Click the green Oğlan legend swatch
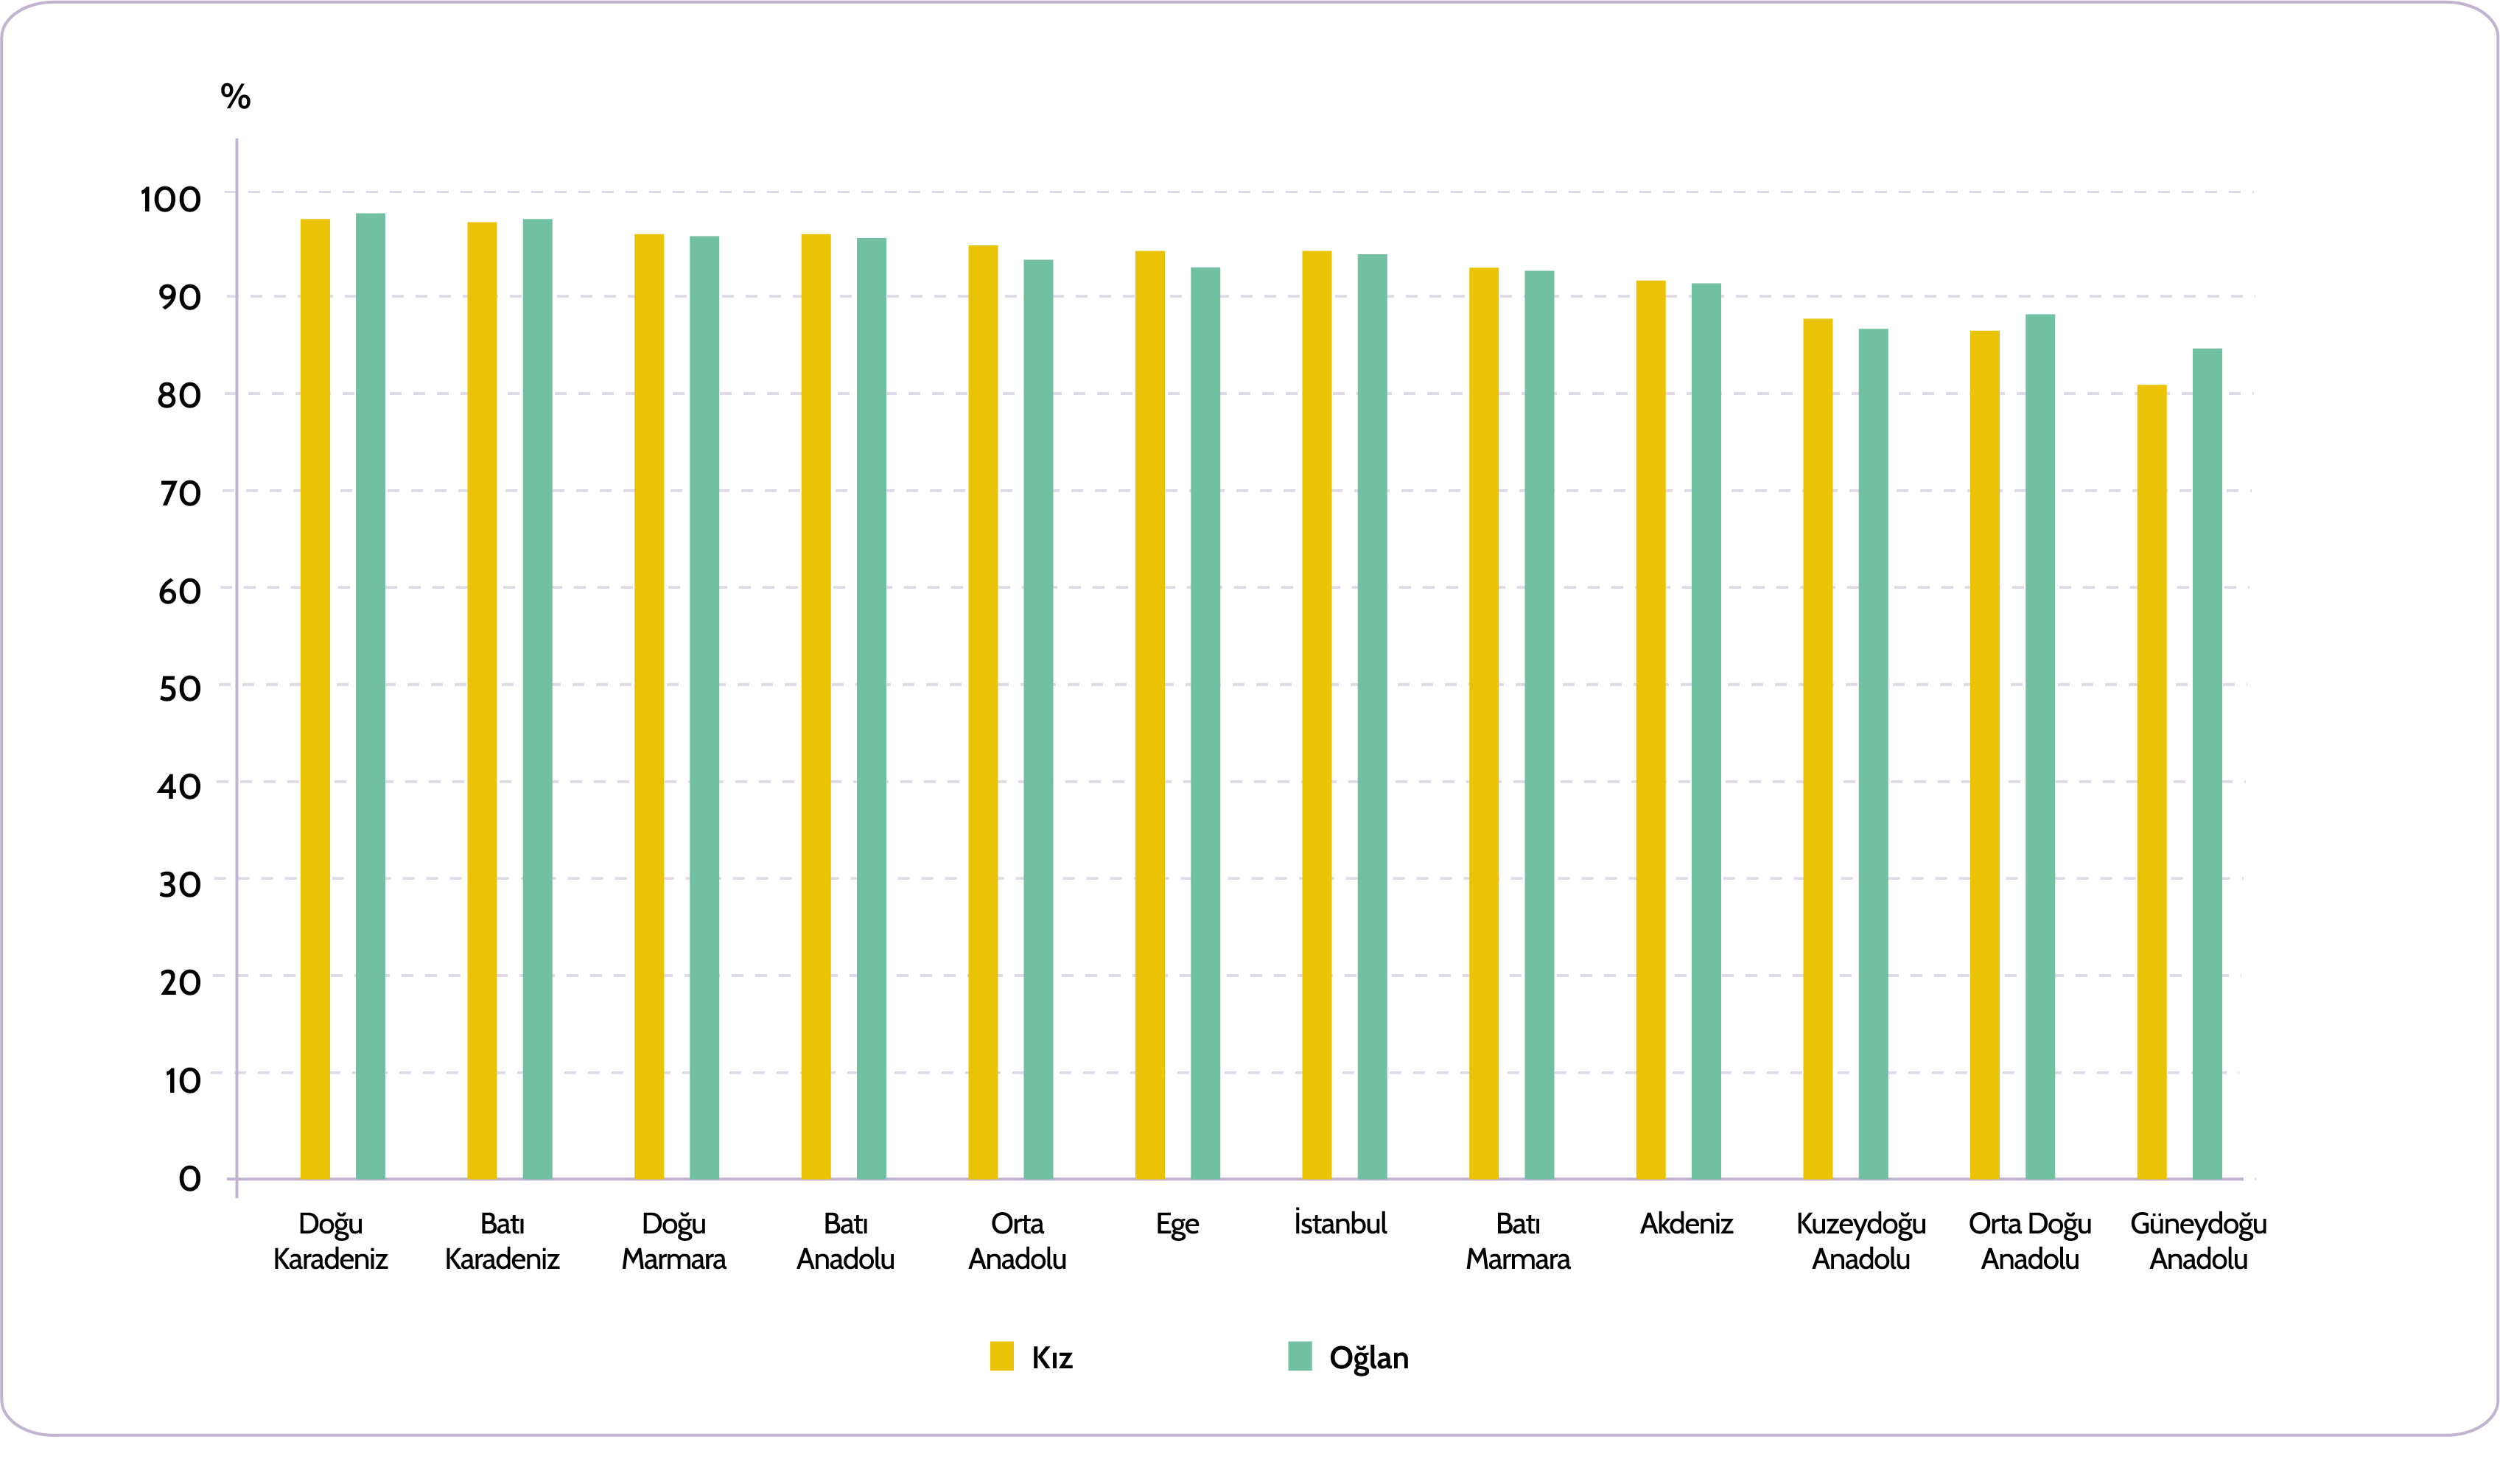Image resolution: width=2500 pixels, height=1484 pixels. 1299,1356
